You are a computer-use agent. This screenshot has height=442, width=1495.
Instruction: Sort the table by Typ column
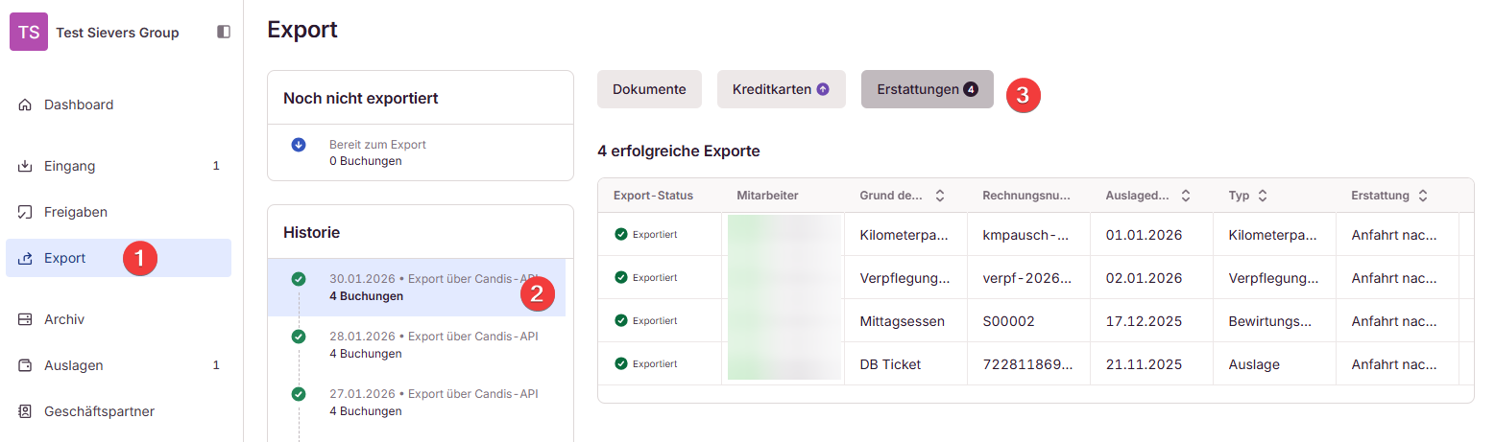(x=1263, y=196)
